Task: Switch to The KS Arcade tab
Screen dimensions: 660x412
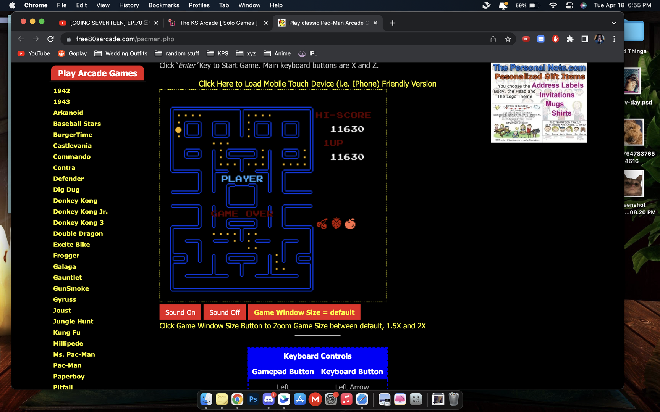Action: tap(218, 23)
